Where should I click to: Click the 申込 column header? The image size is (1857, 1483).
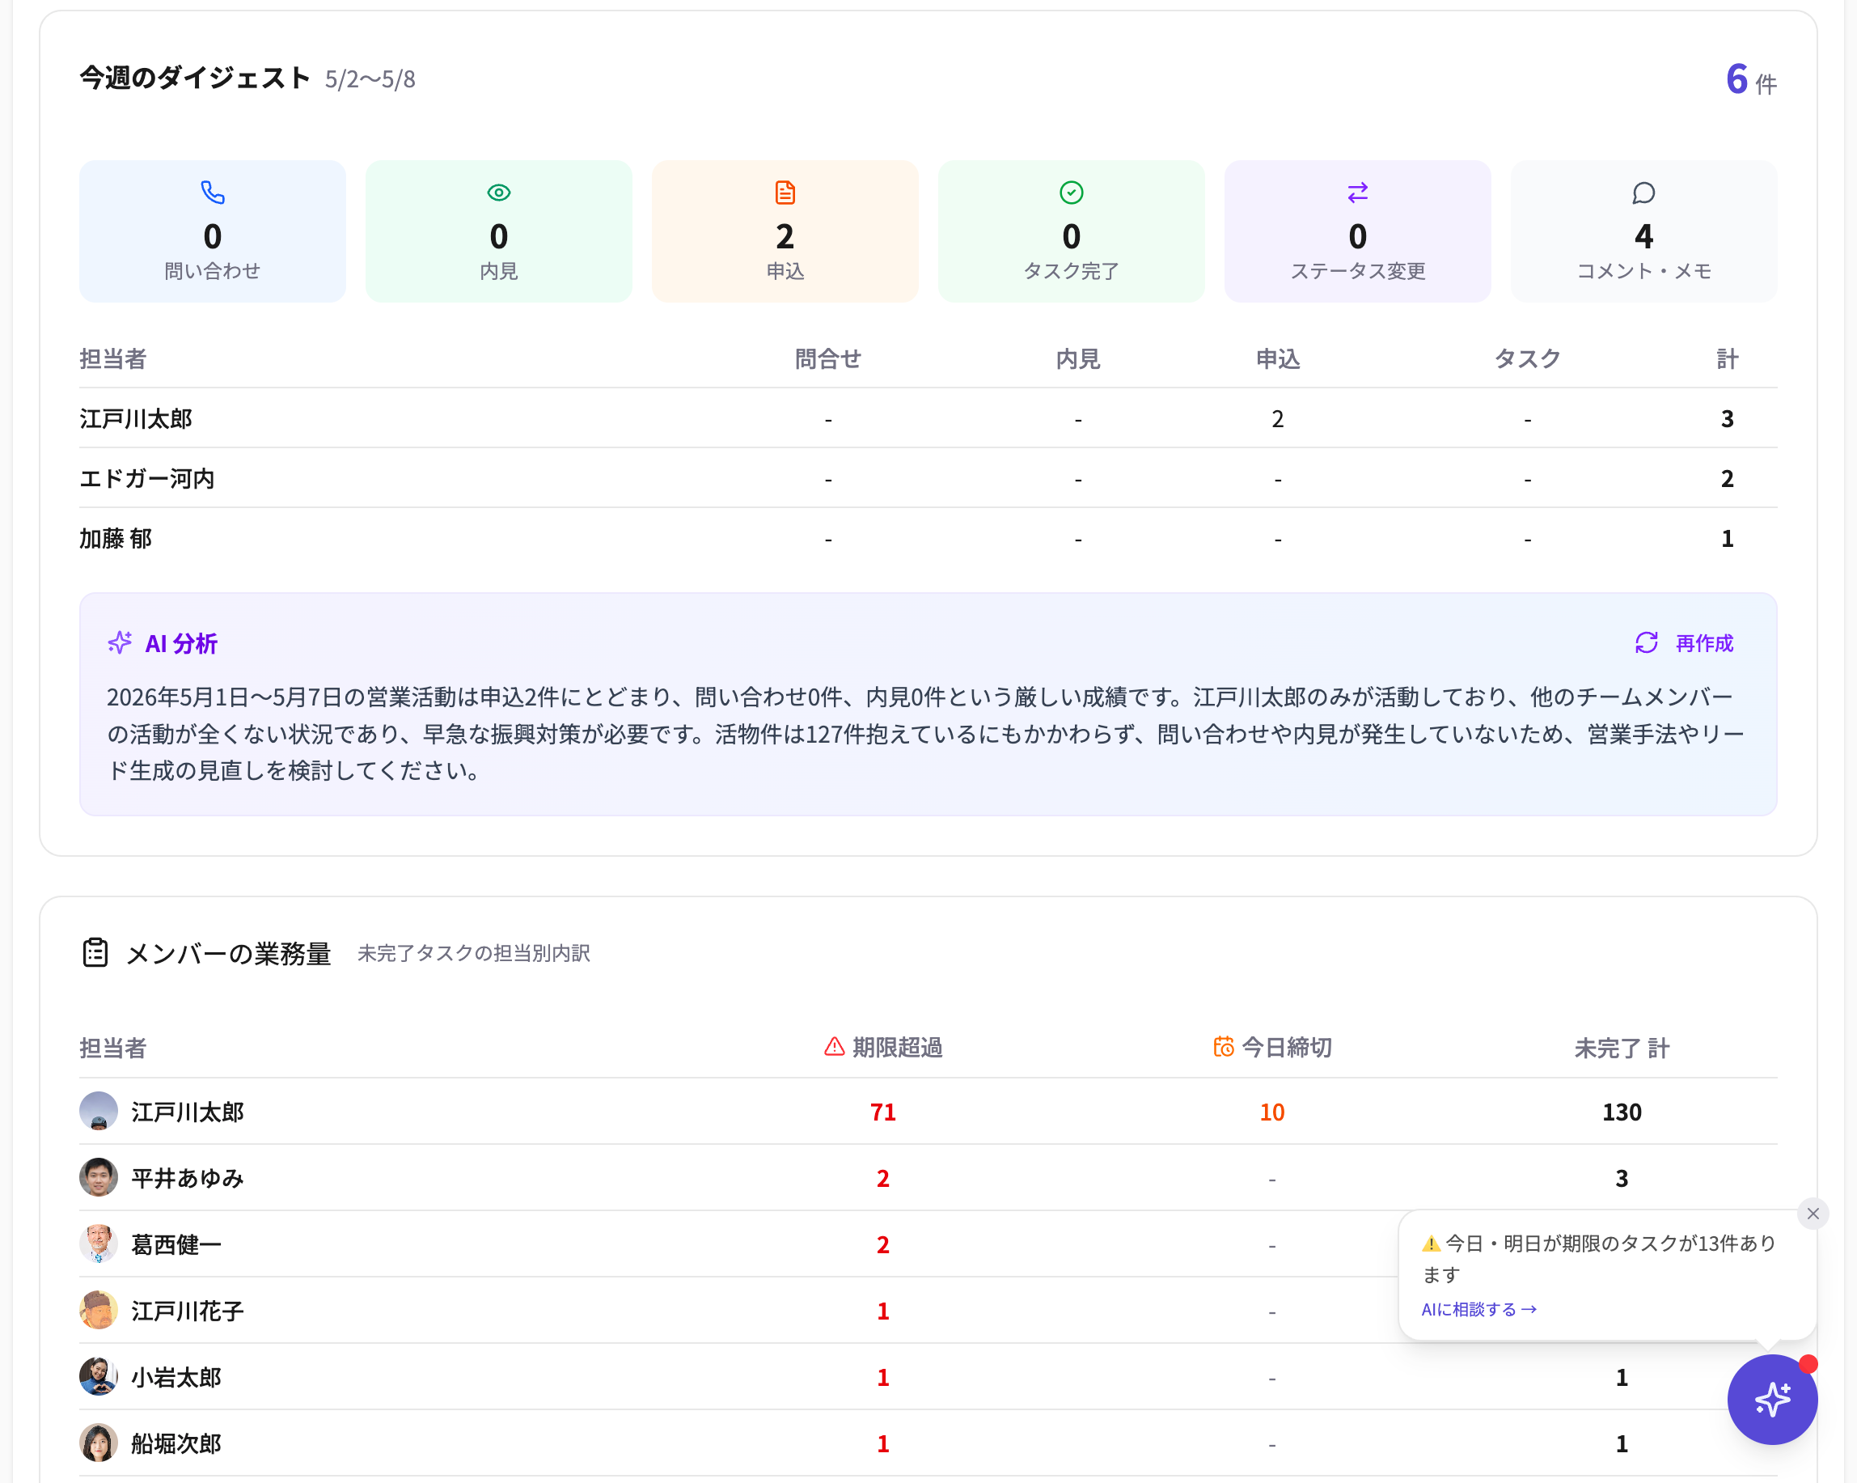(x=1277, y=358)
